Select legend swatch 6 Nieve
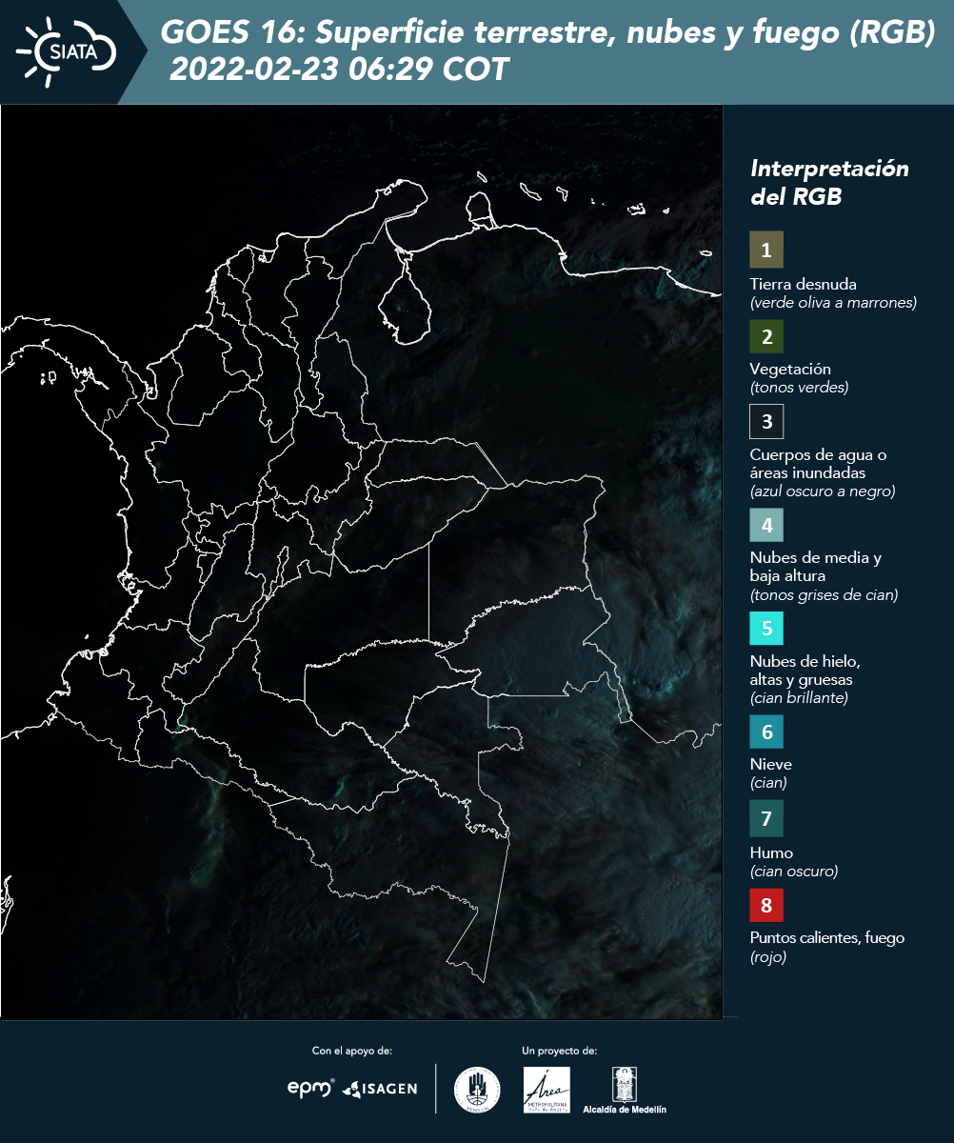 (x=766, y=732)
